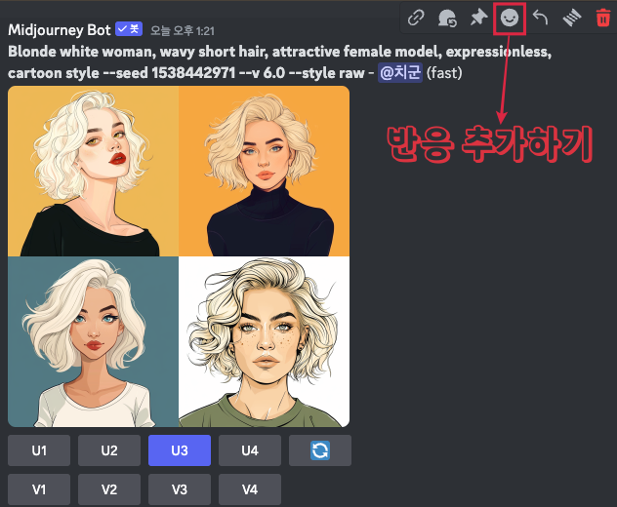Image resolution: width=617 pixels, height=507 pixels.
Task: Click the icon right of link icon
Action: (447, 18)
